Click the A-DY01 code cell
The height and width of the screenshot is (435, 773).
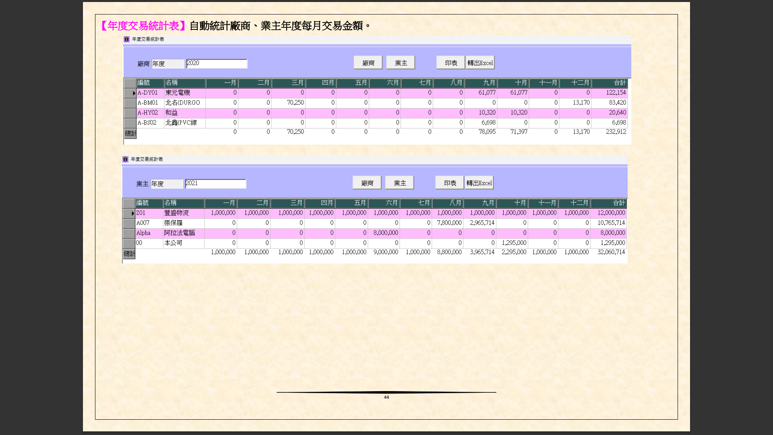[x=150, y=93]
